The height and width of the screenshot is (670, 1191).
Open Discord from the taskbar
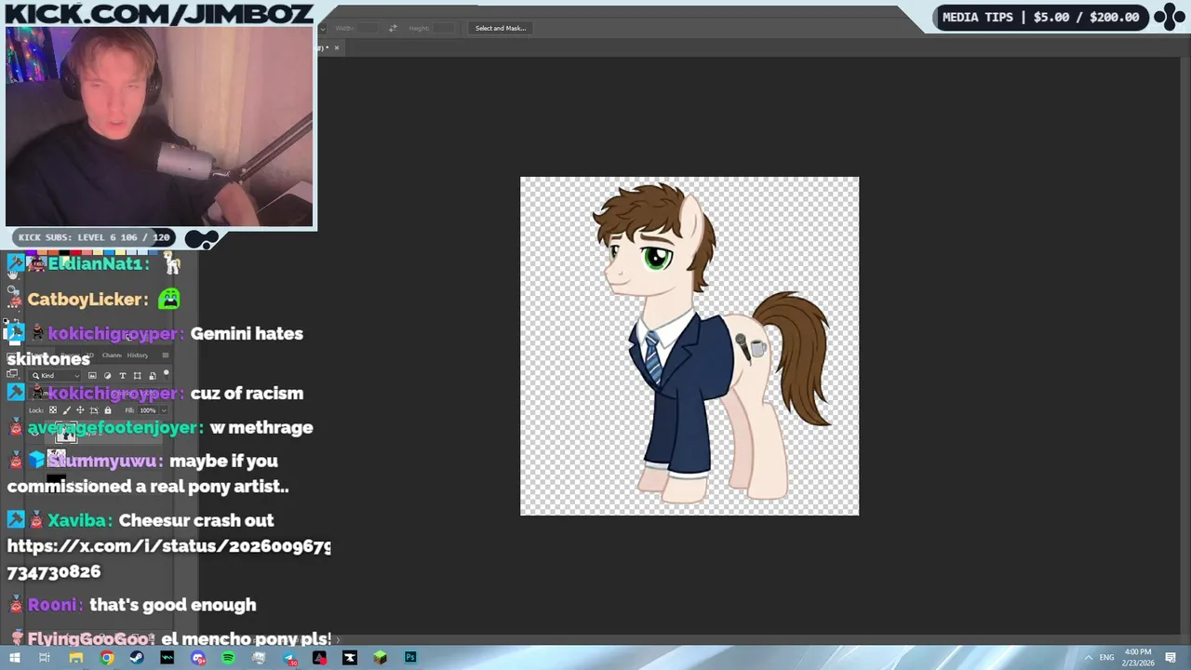[198, 658]
